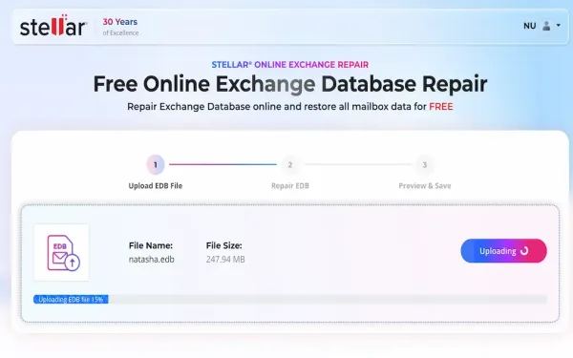Click the File Name: label
Viewport: 573px width, 358px height.
pyautogui.click(x=151, y=245)
